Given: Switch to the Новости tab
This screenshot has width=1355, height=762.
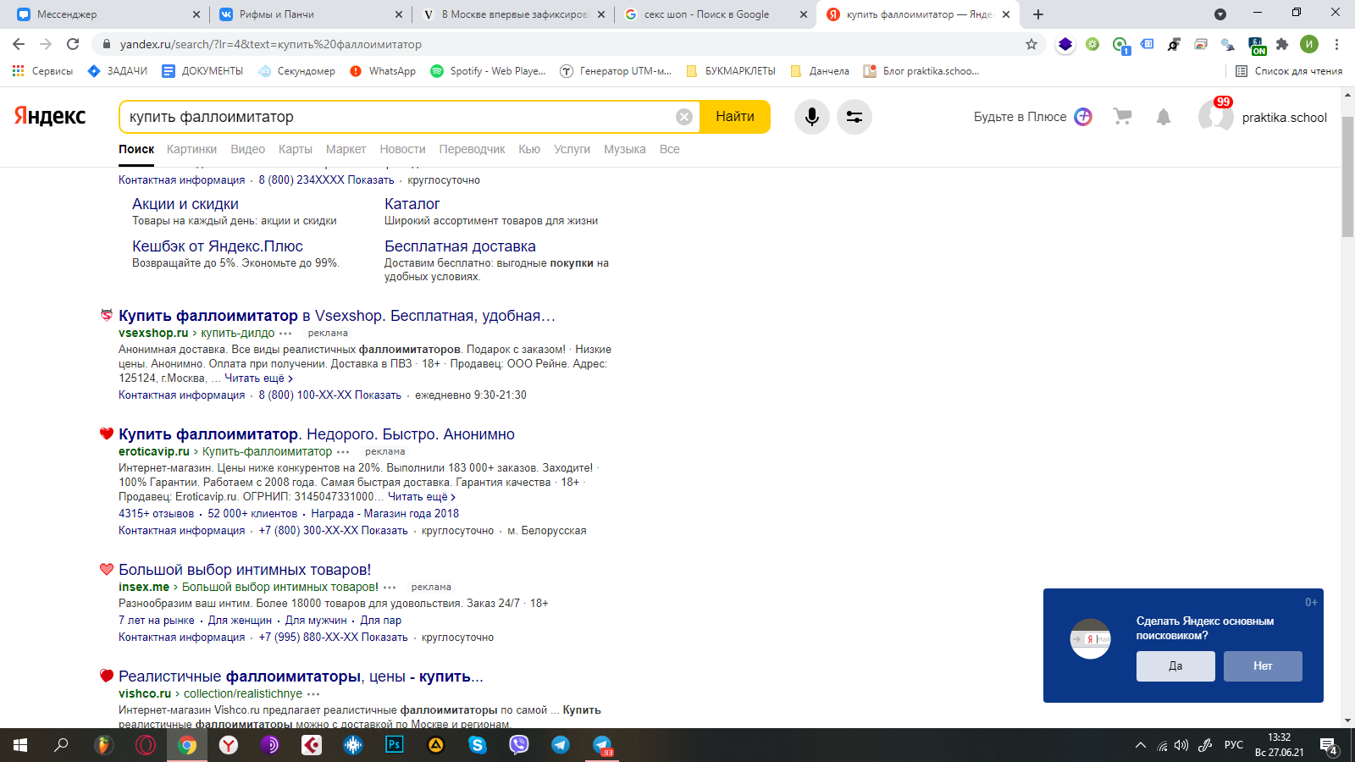Looking at the screenshot, I should coord(402,149).
